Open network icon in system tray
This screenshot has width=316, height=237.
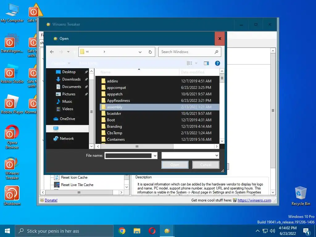(x=265, y=231)
